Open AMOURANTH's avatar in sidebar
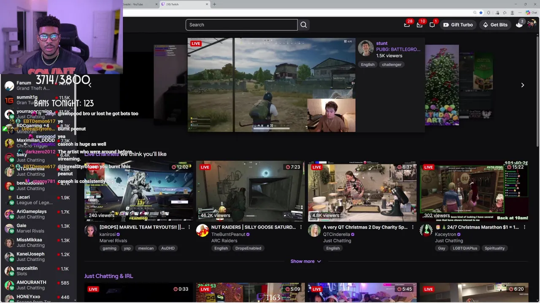This screenshot has height=303, width=540. [x=9, y=285]
